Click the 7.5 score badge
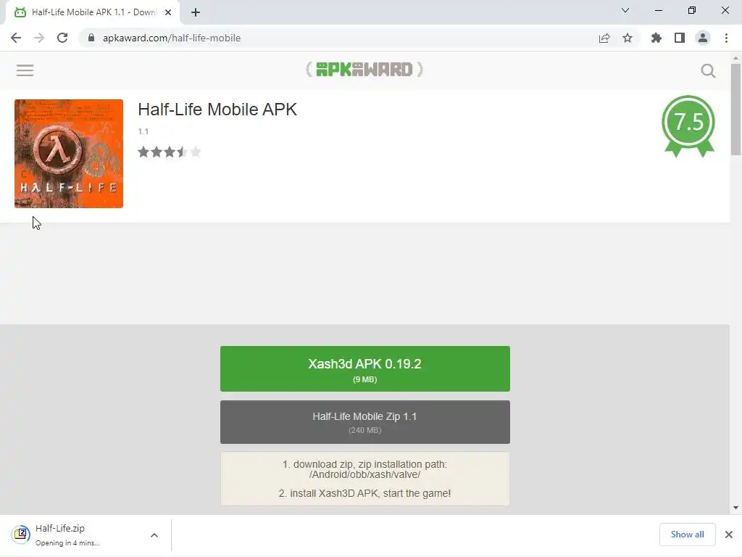Viewport: 742px width, 557px height. point(688,126)
